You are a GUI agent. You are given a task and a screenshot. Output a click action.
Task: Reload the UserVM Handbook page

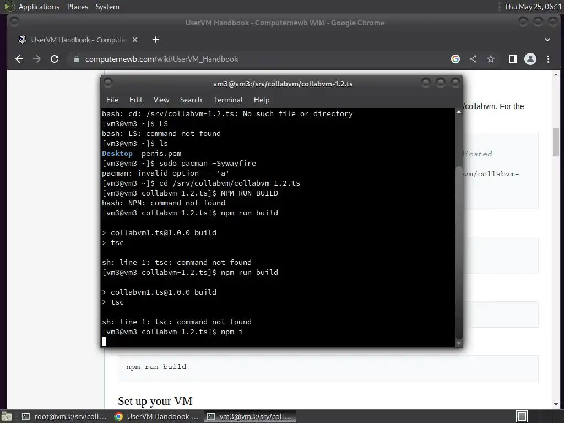point(55,59)
